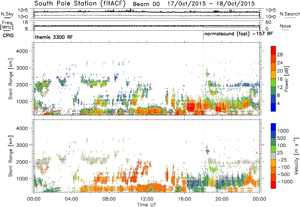The width and height of the screenshot is (300, 207).
Task: Click the '500' tick on Velocity colorbar
Action: pos(281,138)
